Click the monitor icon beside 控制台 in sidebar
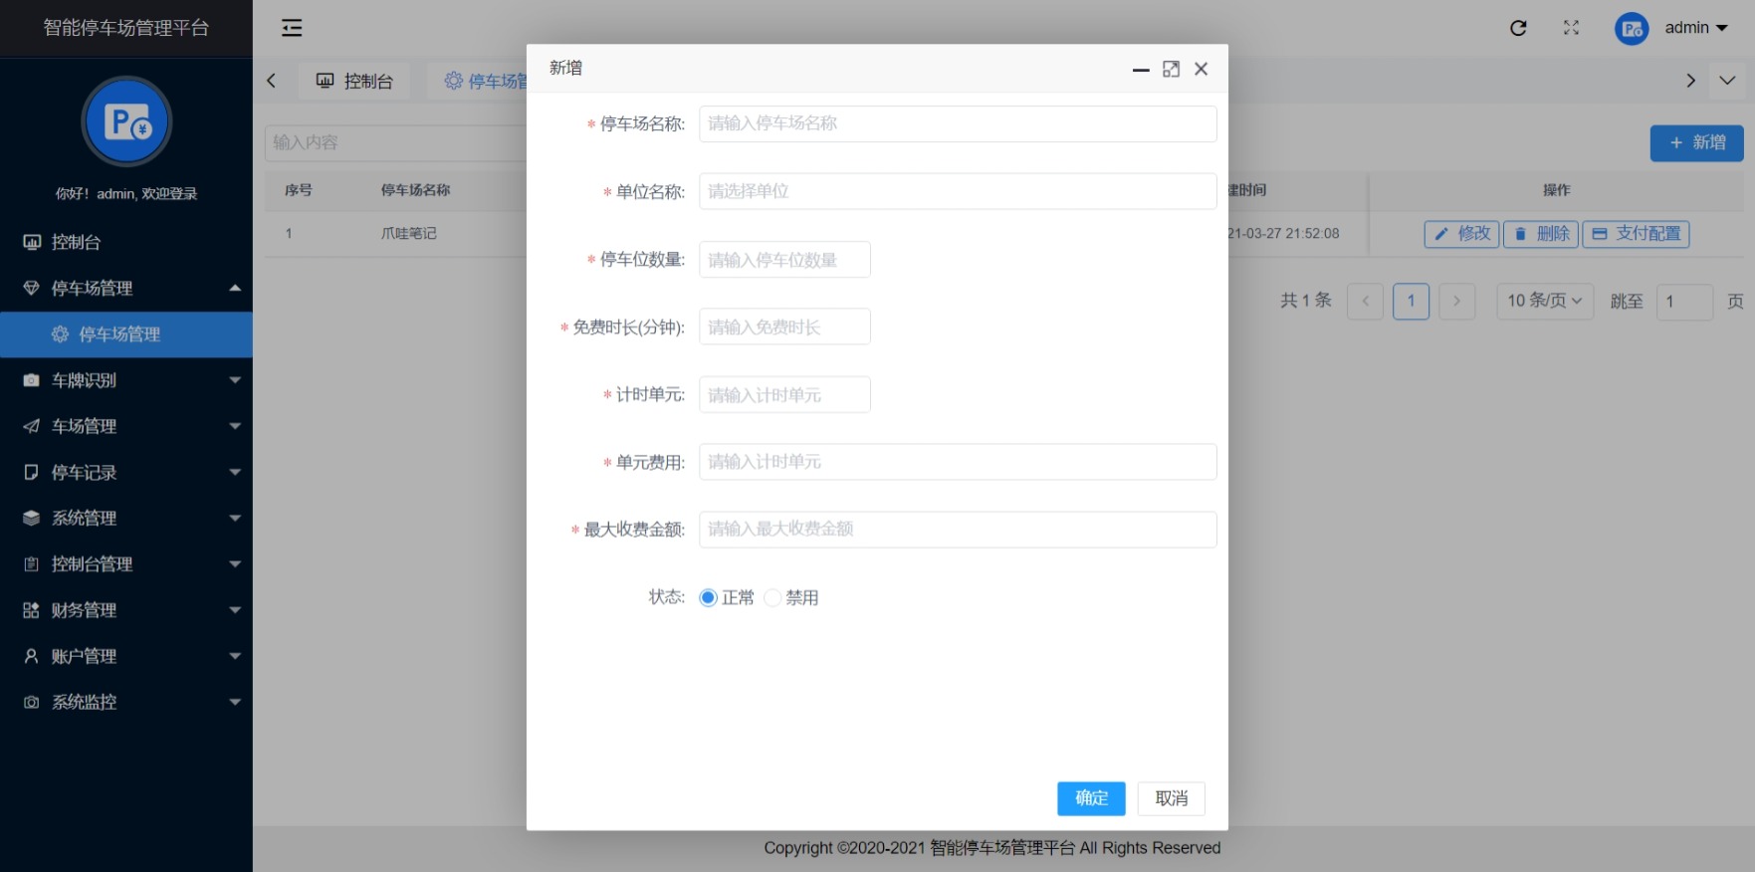 [32, 242]
